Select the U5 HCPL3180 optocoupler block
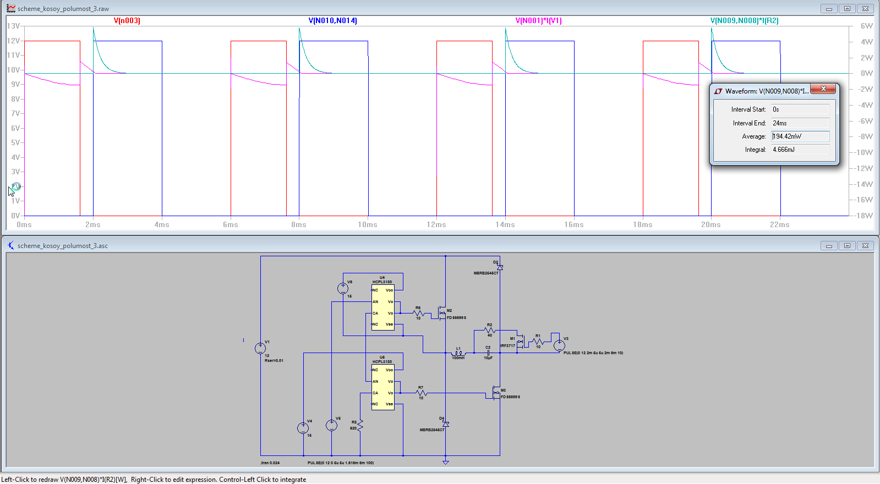This screenshot has height=484, width=880. coord(382,387)
